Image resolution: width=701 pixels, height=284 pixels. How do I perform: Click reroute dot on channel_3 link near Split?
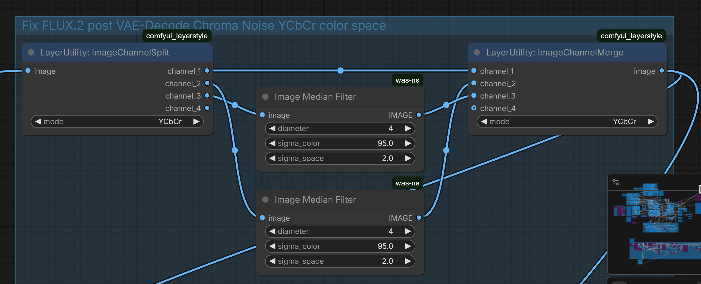point(235,105)
